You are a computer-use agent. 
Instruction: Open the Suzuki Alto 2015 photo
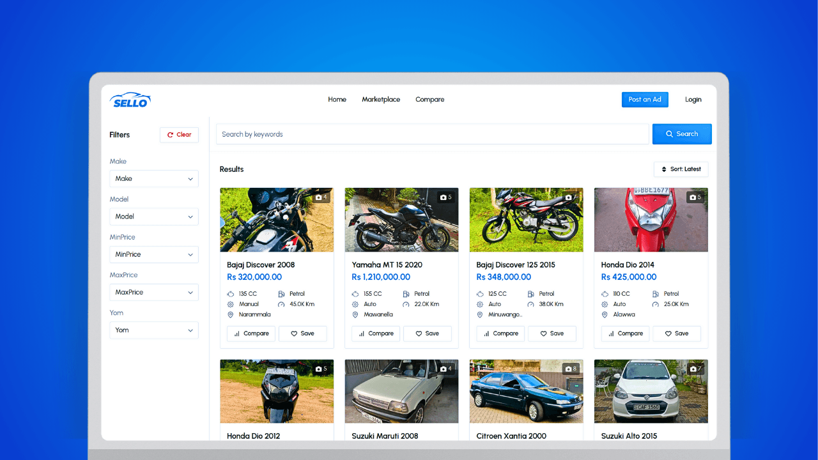[x=651, y=391]
